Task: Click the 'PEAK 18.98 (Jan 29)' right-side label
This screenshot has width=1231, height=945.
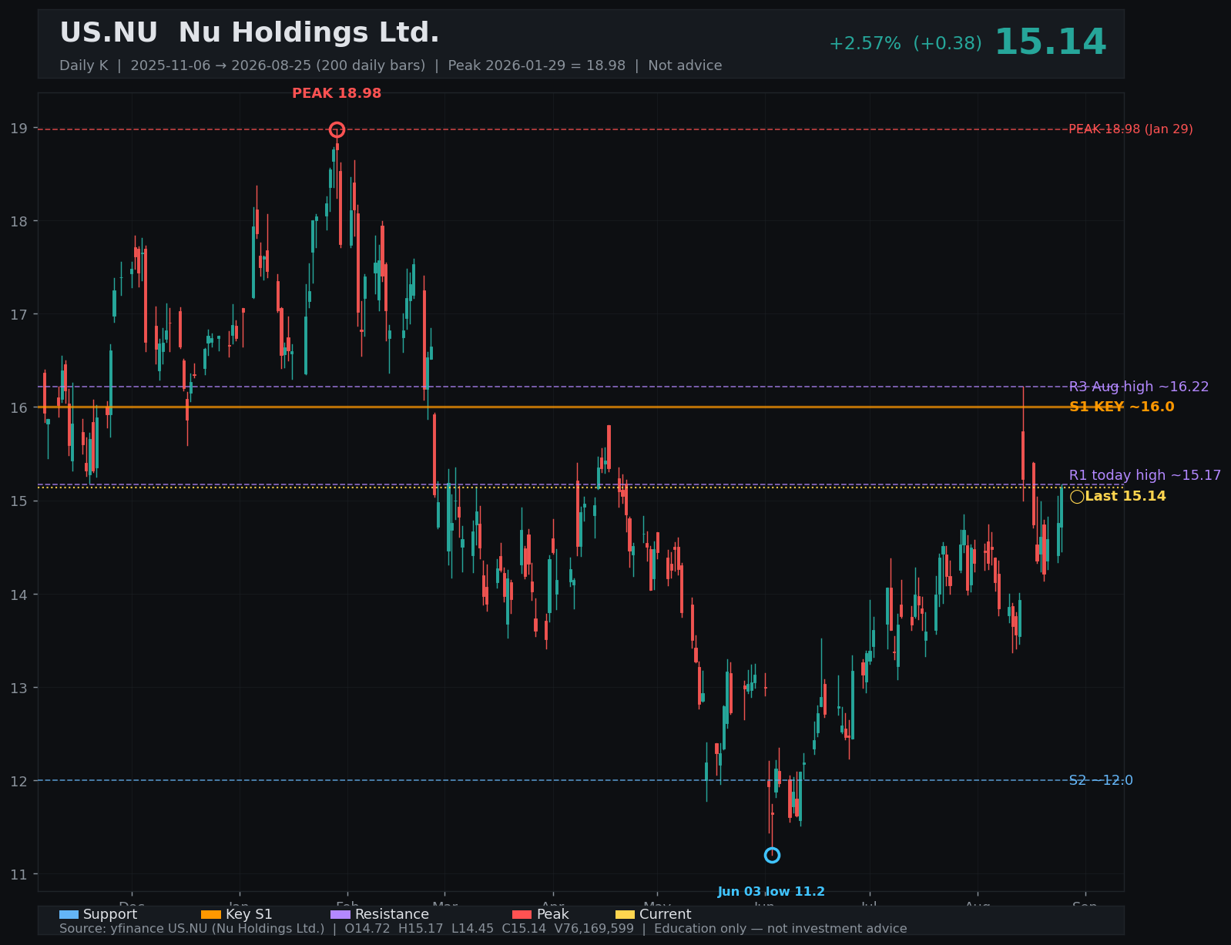Action: pyautogui.click(x=1131, y=129)
